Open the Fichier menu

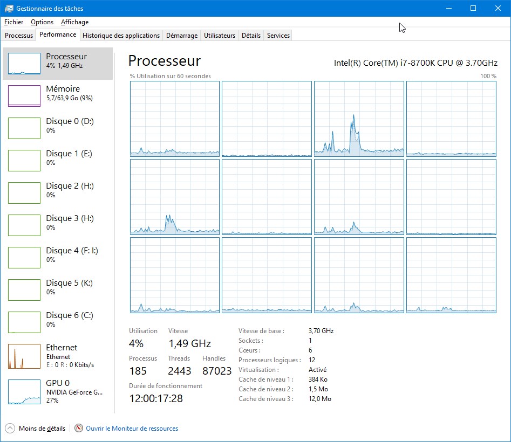point(13,22)
